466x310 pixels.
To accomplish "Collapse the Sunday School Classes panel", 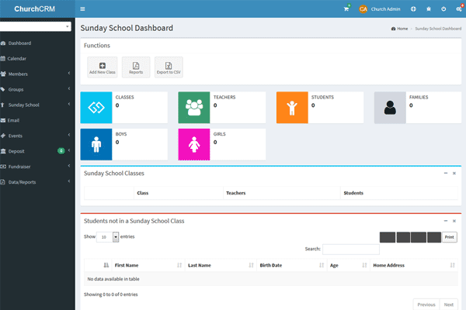I will [445, 174].
